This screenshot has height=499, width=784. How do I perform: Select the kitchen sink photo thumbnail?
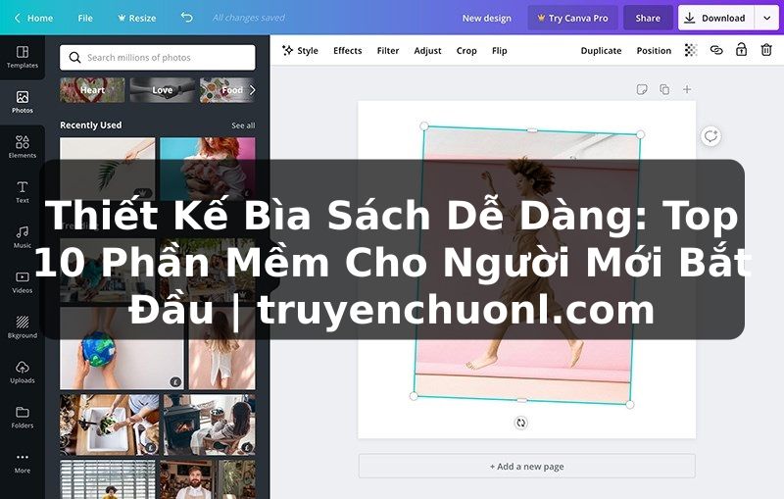(x=109, y=424)
